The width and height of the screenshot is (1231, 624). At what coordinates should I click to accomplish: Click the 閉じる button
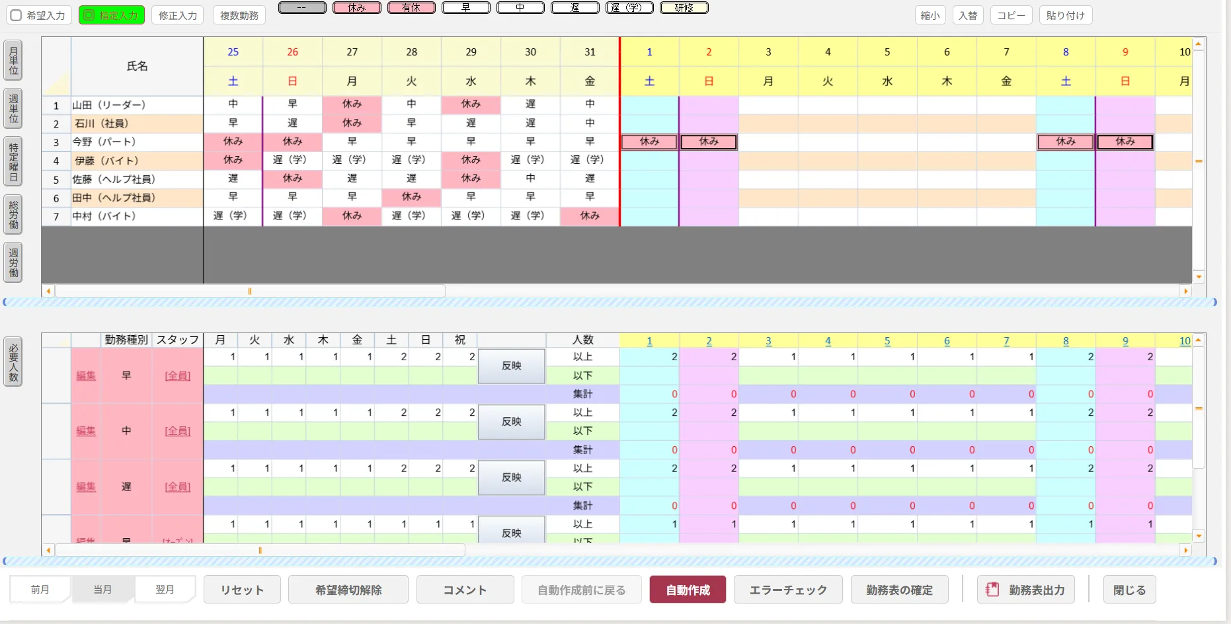click(1130, 590)
